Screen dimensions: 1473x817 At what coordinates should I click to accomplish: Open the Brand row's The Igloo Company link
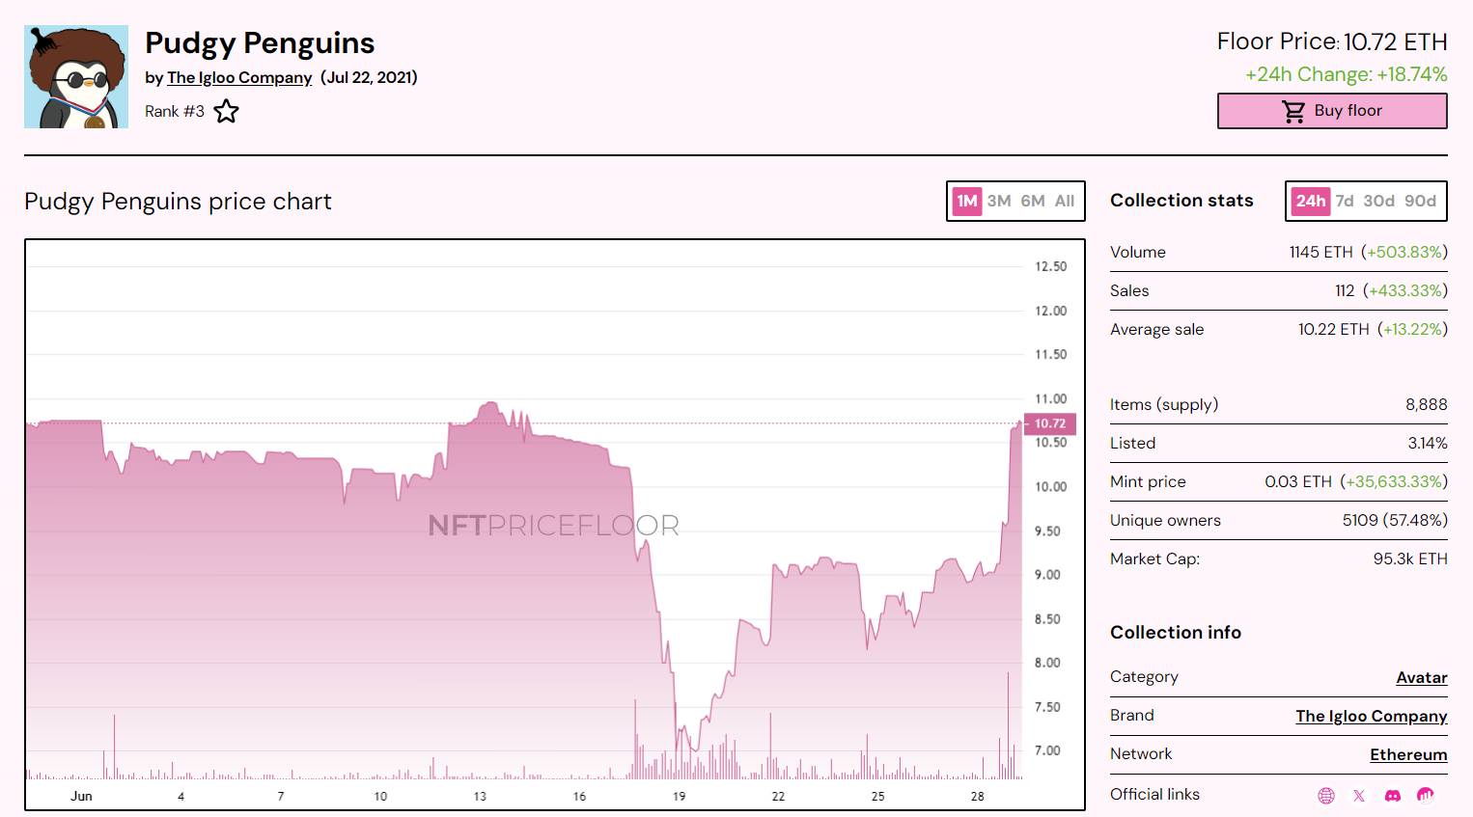click(1372, 716)
